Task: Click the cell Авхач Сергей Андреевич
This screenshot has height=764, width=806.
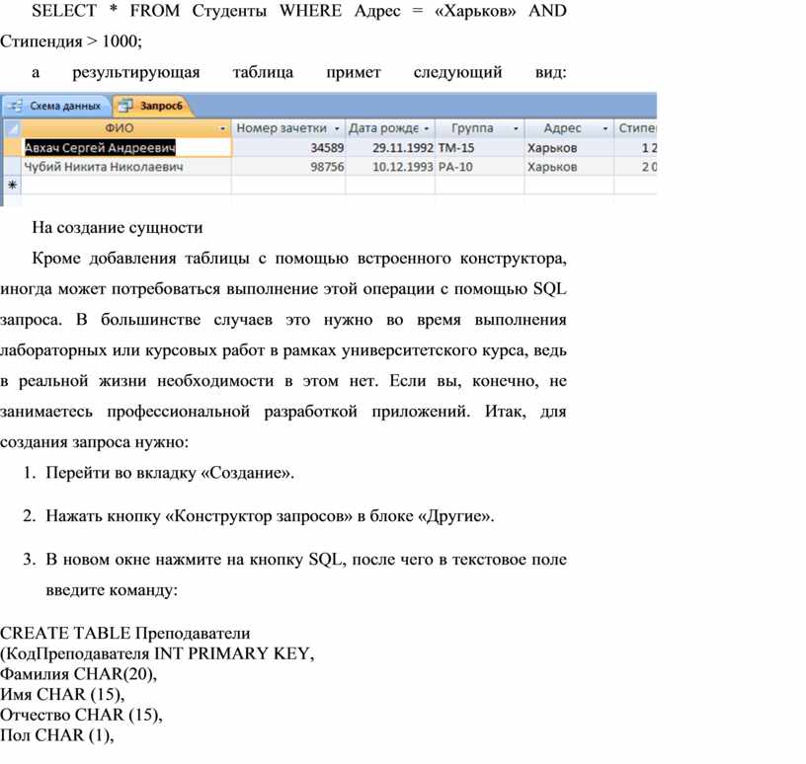Action: (126, 147)
